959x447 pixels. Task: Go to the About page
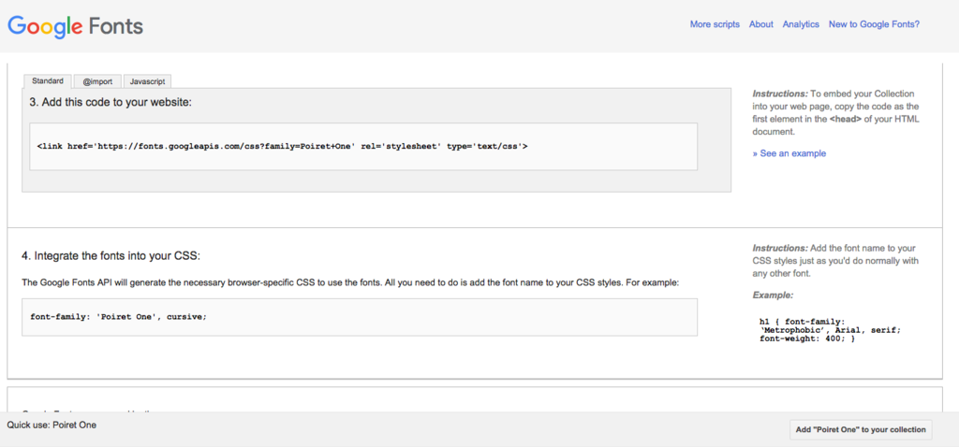coord(761,24)
